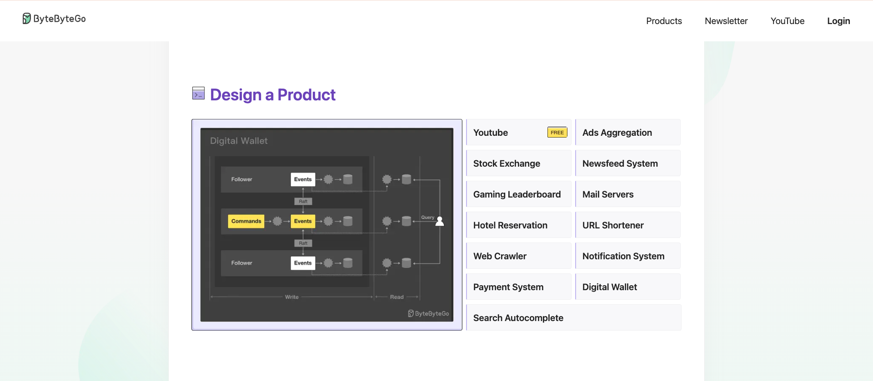The height and width of the screenshot is (381, 873).
Task: Select the Youtube design topic
Action: coord(519,133)
